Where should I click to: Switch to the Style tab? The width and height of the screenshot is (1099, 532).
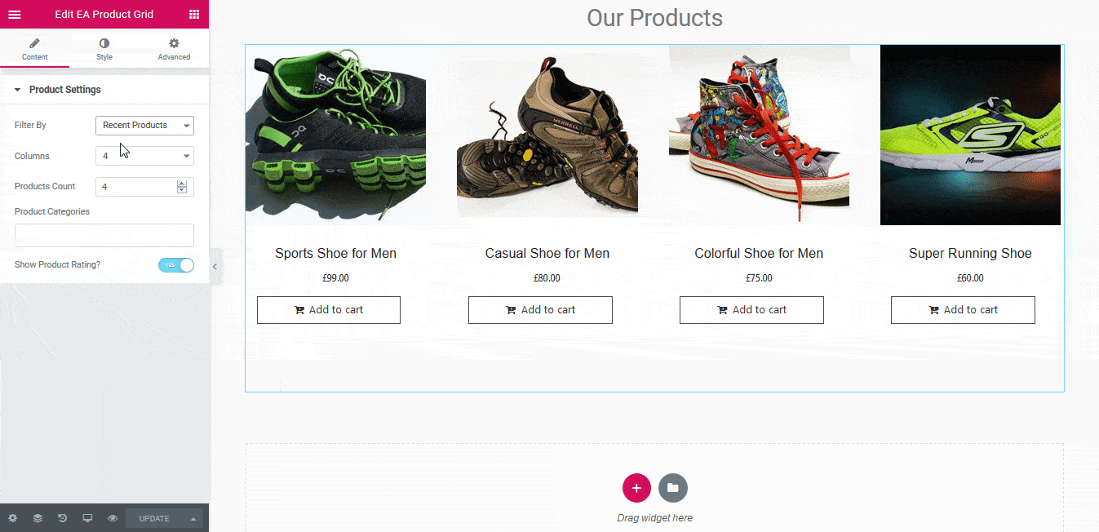(x=104, y=49)
